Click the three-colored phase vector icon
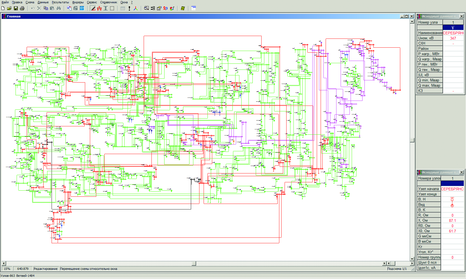 [x=136, y=8]
